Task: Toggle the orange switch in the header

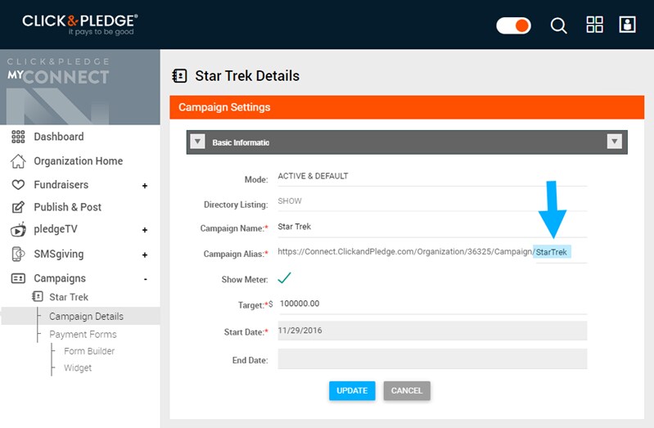Action: [x=513, y=25]
